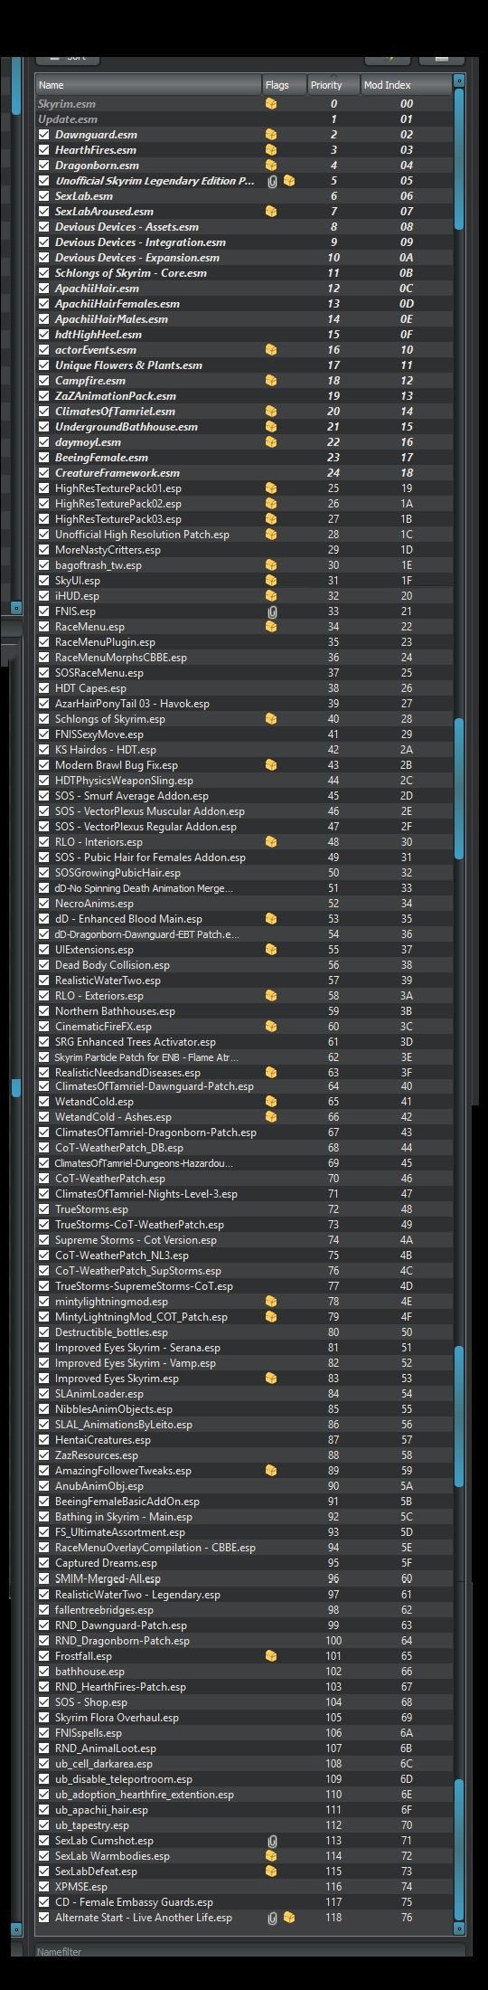
Task: Click the archive flag for AmazingFollowerTweaks.esp
Action: (x=271, y=1471)
